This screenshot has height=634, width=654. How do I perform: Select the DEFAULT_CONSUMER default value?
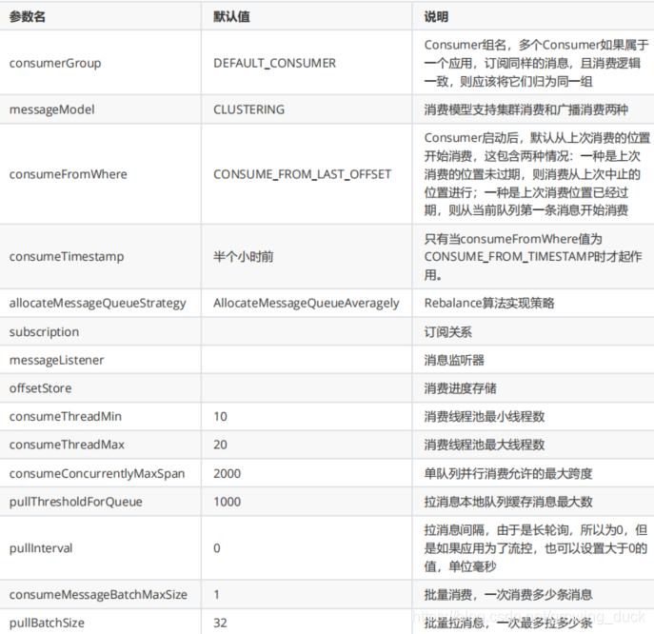274,63
